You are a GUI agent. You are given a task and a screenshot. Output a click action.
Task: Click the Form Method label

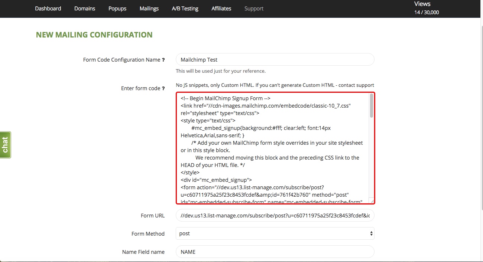[x=148, y=233]
